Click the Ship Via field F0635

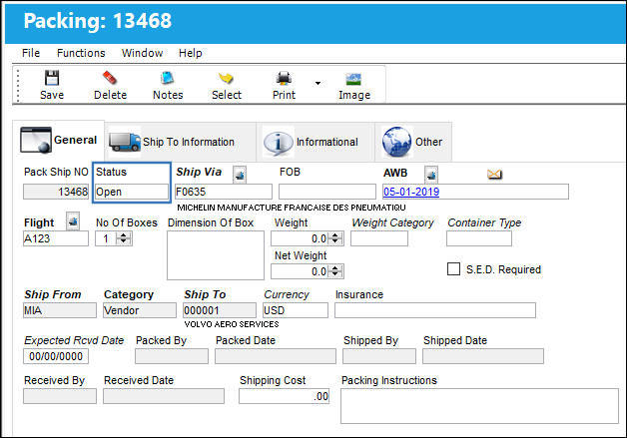[x=224, y=192]
